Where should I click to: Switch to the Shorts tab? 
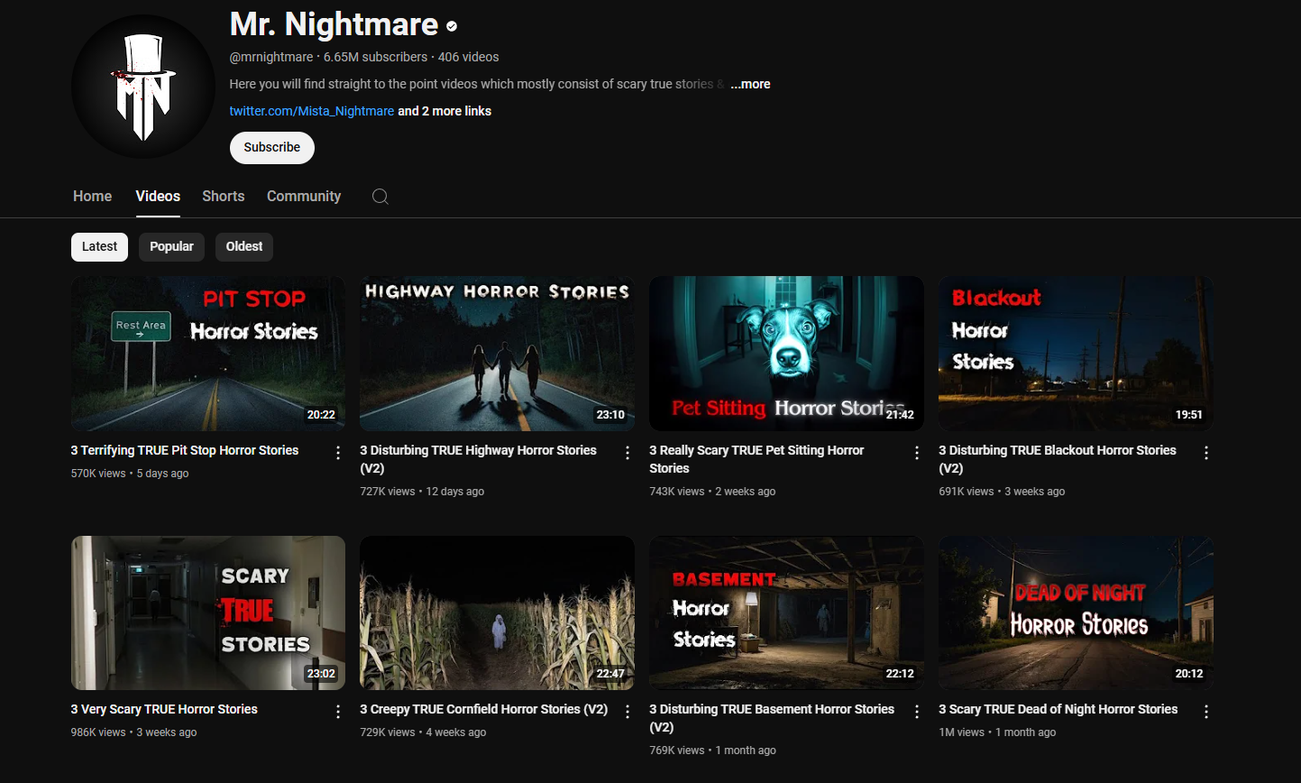[224, 197]
